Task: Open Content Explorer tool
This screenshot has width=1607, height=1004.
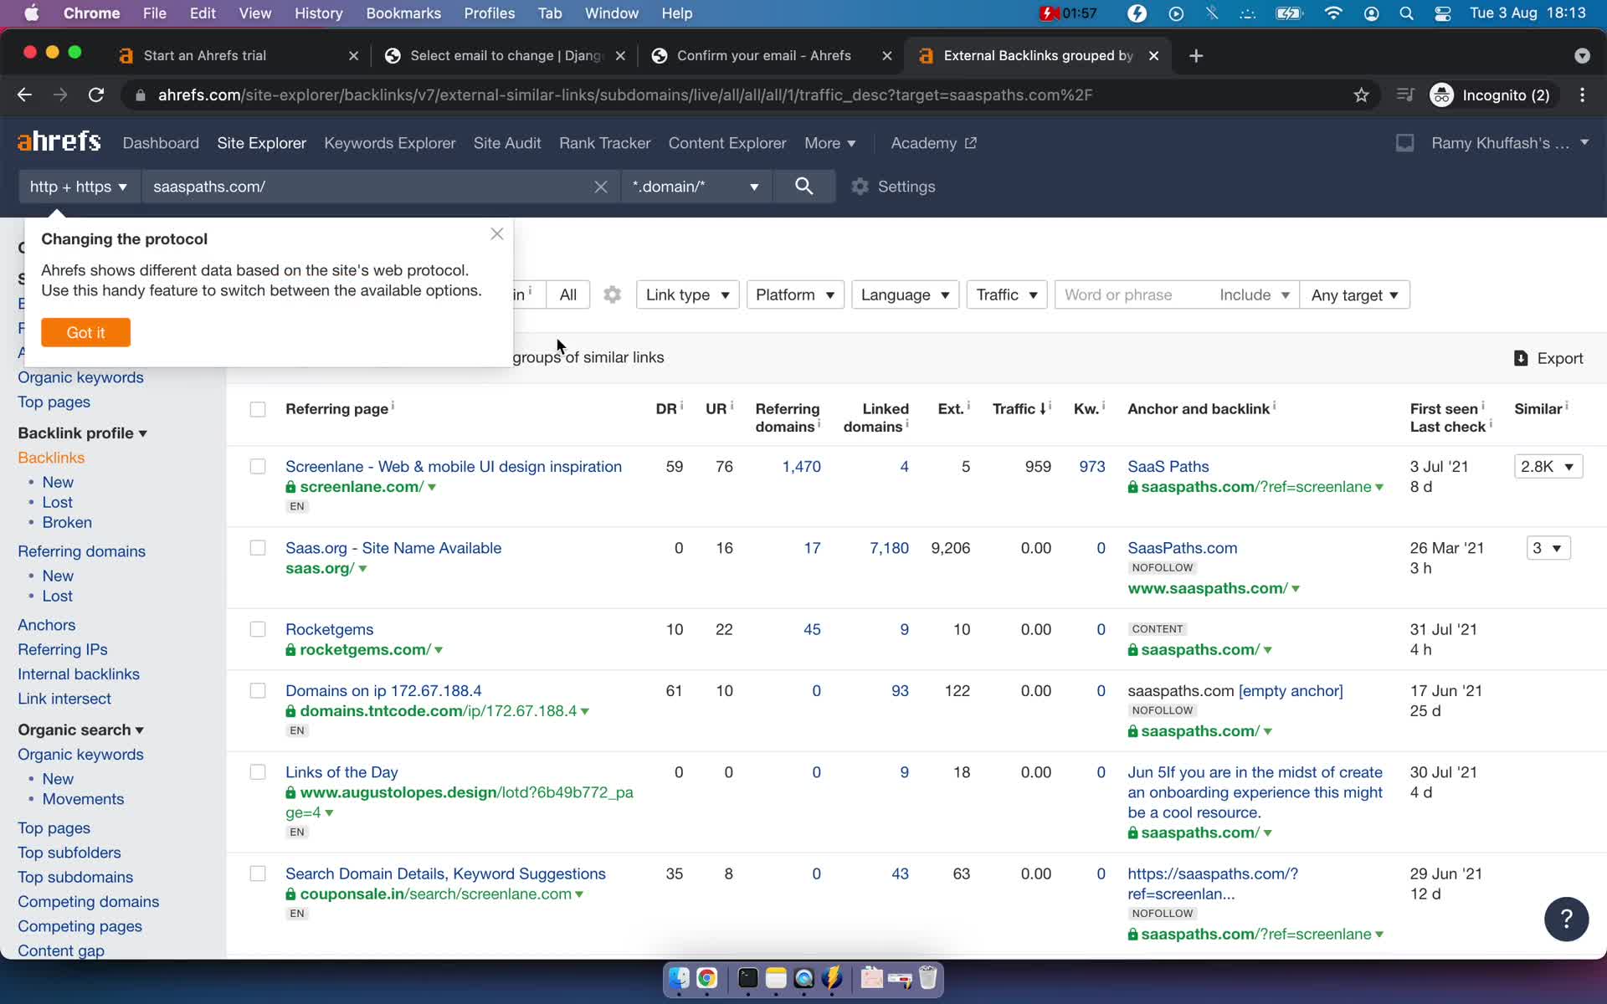Action: 726,141
